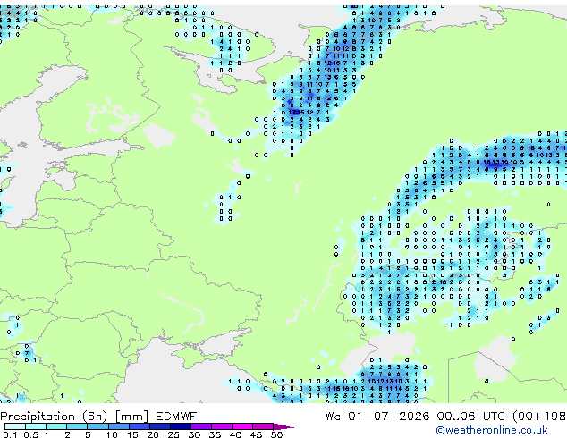Click the '00..06 UTC' time range text
This screenshot has height=438, width=567.
[470, 417]
